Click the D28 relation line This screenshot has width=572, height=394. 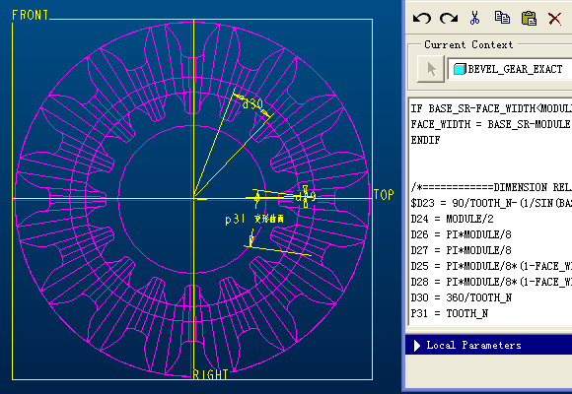pyautogui.click(x=491, y=282)
